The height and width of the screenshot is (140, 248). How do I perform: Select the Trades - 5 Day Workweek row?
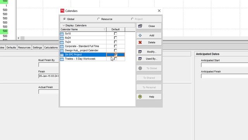92,59
